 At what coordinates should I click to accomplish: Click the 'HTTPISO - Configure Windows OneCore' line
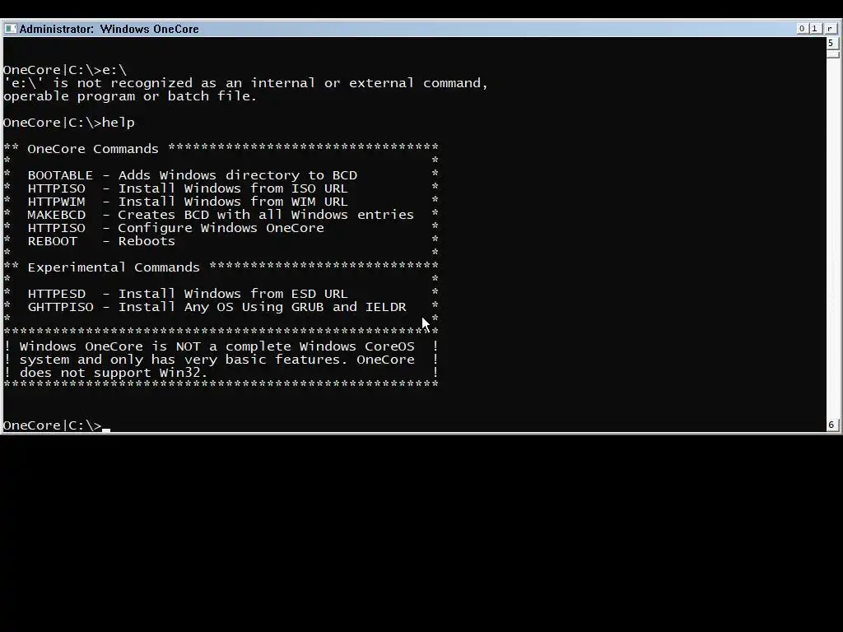coord(176,228)
